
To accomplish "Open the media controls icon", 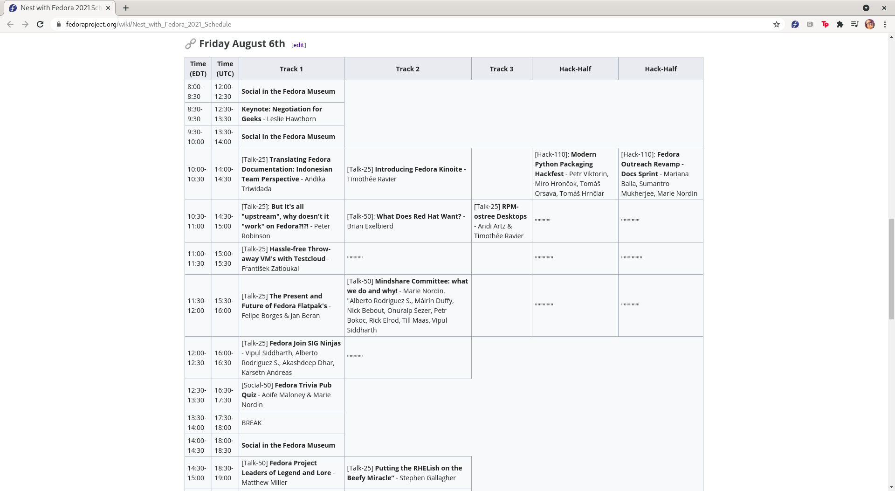I will (x=855, y=24).
